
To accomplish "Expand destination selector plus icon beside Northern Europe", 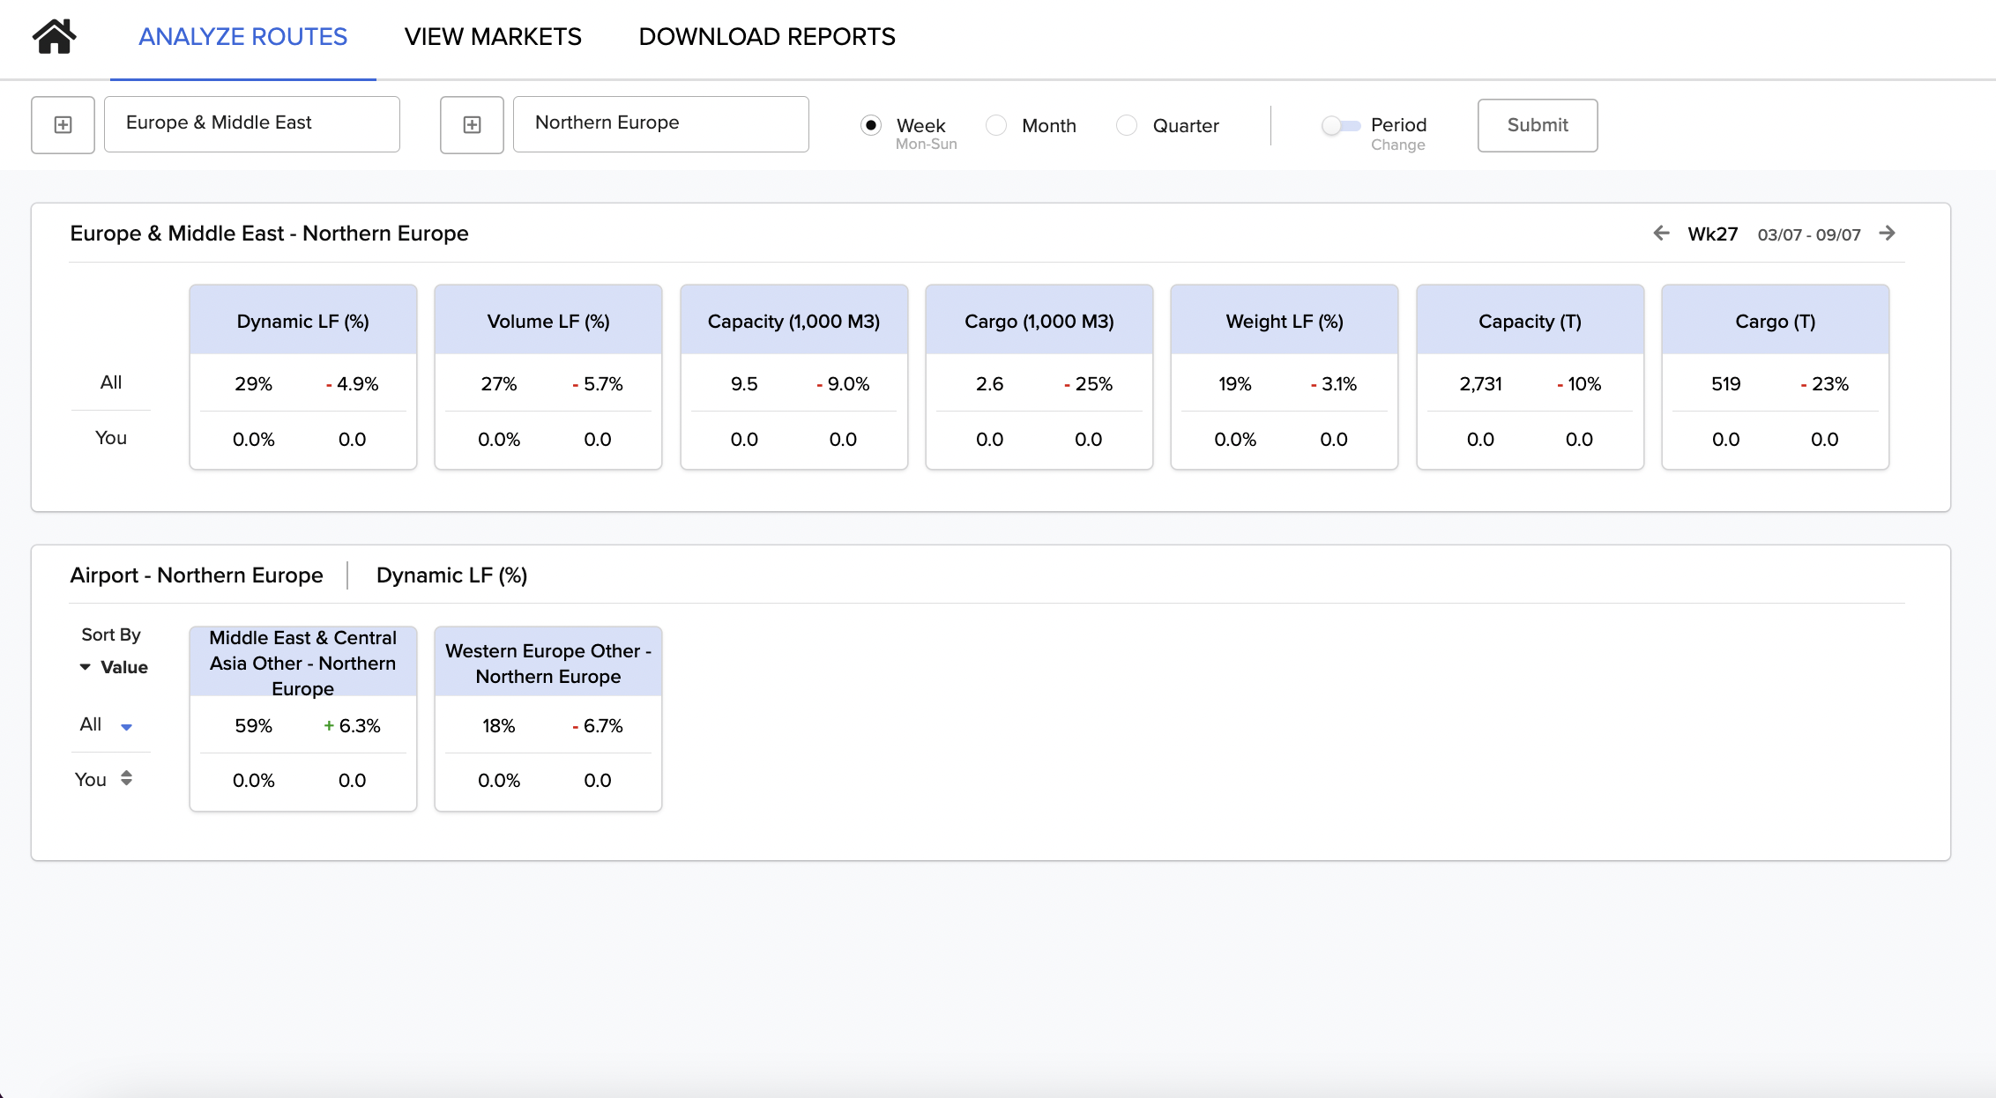I will pos(472,125).
